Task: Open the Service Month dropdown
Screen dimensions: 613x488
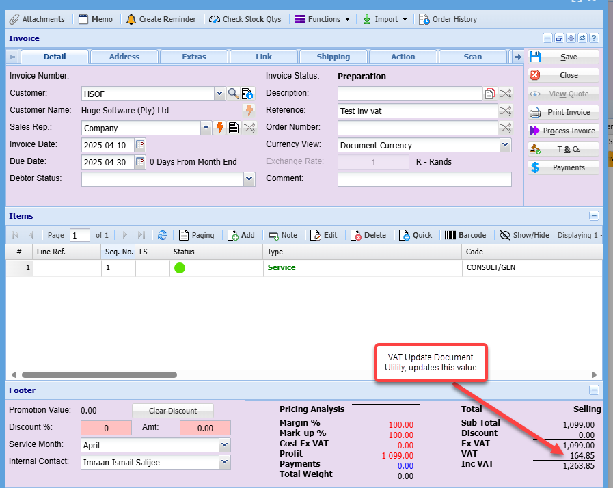Action: [225, 445]
